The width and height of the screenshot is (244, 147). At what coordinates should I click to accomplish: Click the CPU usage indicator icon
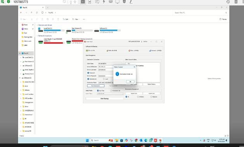tap(87, 51)
